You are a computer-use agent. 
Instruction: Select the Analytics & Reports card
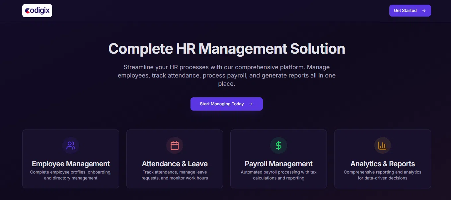point(382,159)
